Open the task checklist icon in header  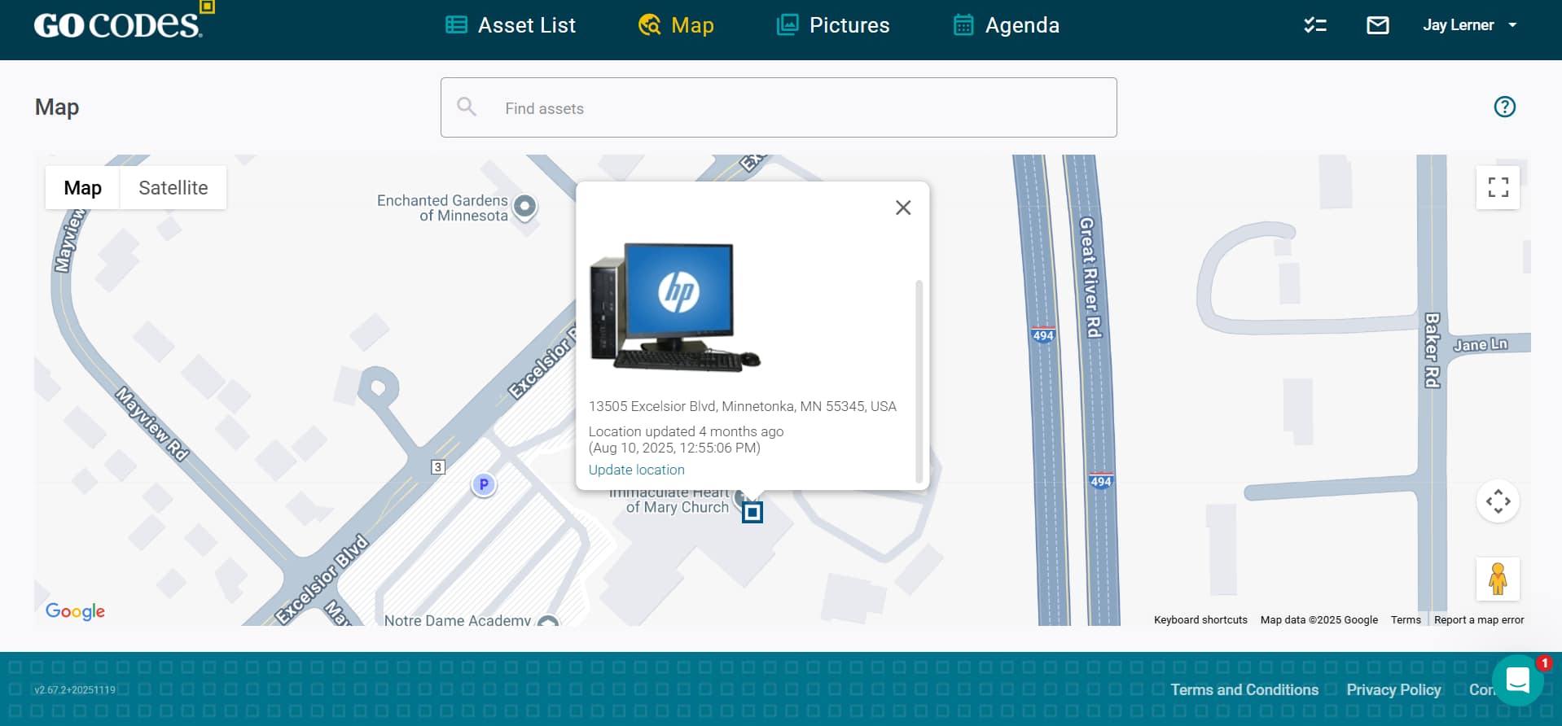point(1314,25)
